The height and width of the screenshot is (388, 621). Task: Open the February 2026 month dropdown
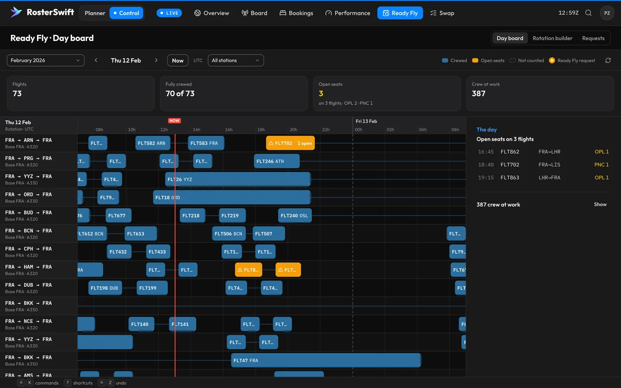pyautogui.click(x=46, y=60)
